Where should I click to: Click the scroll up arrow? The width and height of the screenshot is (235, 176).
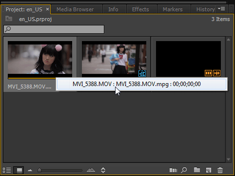pos(228,40)
